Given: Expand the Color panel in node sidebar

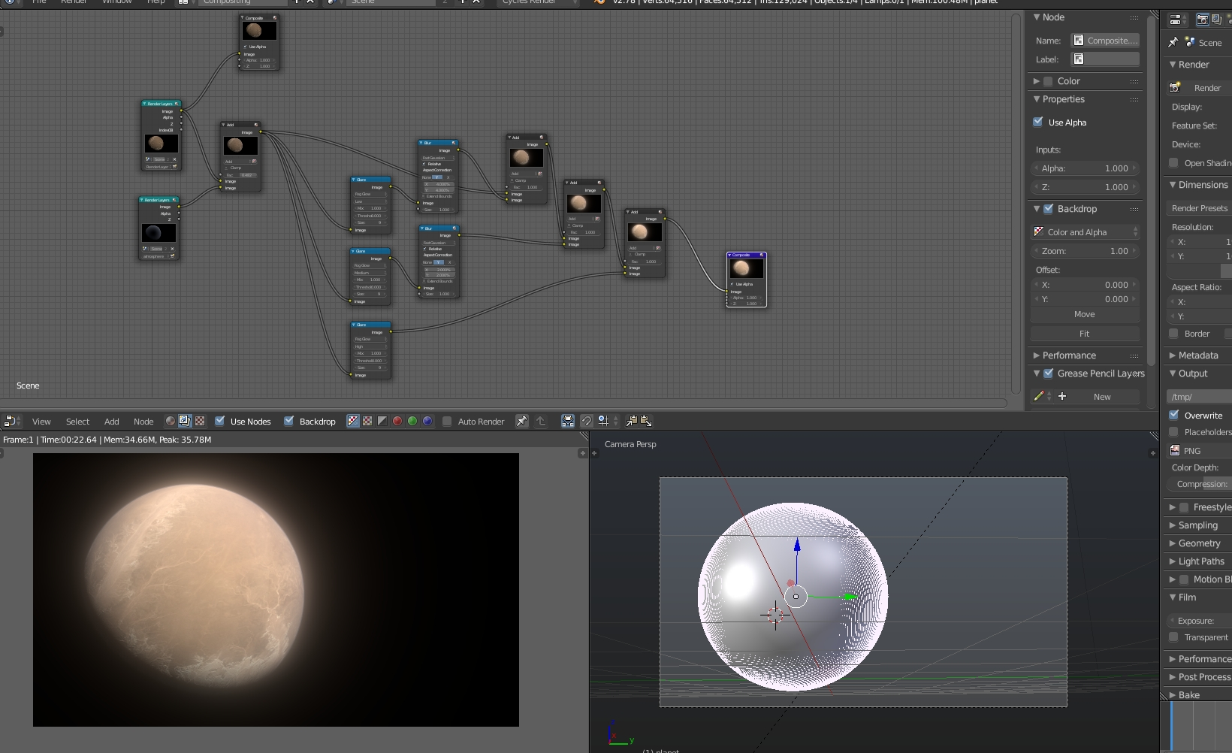Looking at the screenshot, I should click(x=1037, y=81).
